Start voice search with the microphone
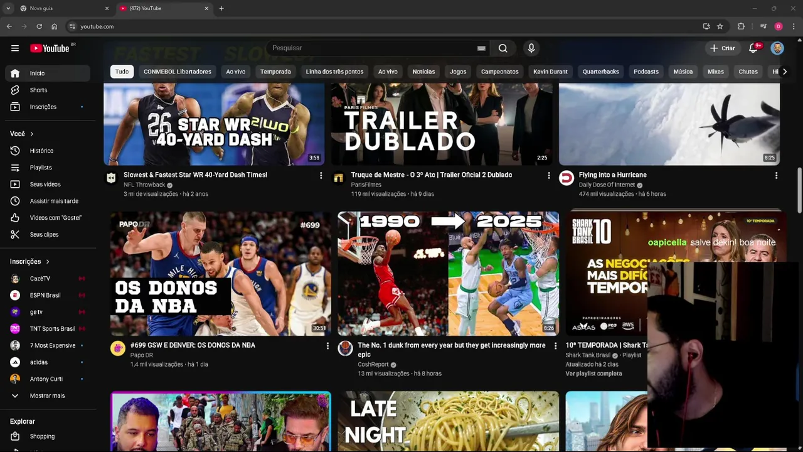 531,48
